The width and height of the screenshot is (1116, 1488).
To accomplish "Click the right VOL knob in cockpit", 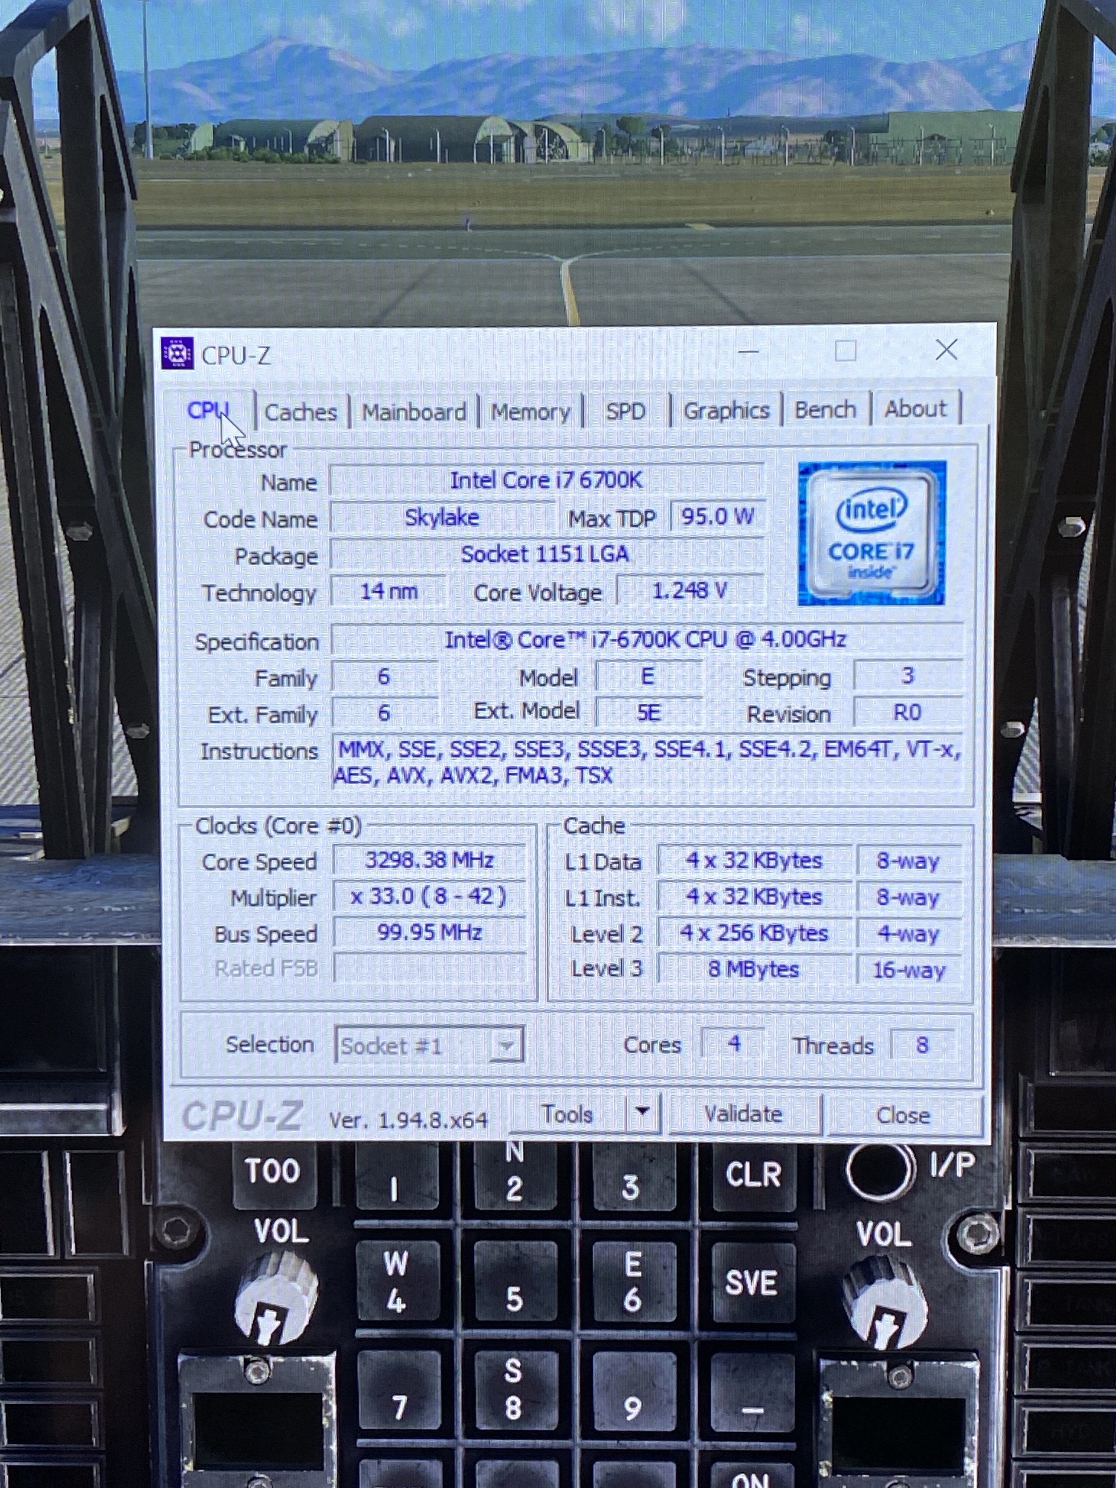I will (x=885, y=1302).
